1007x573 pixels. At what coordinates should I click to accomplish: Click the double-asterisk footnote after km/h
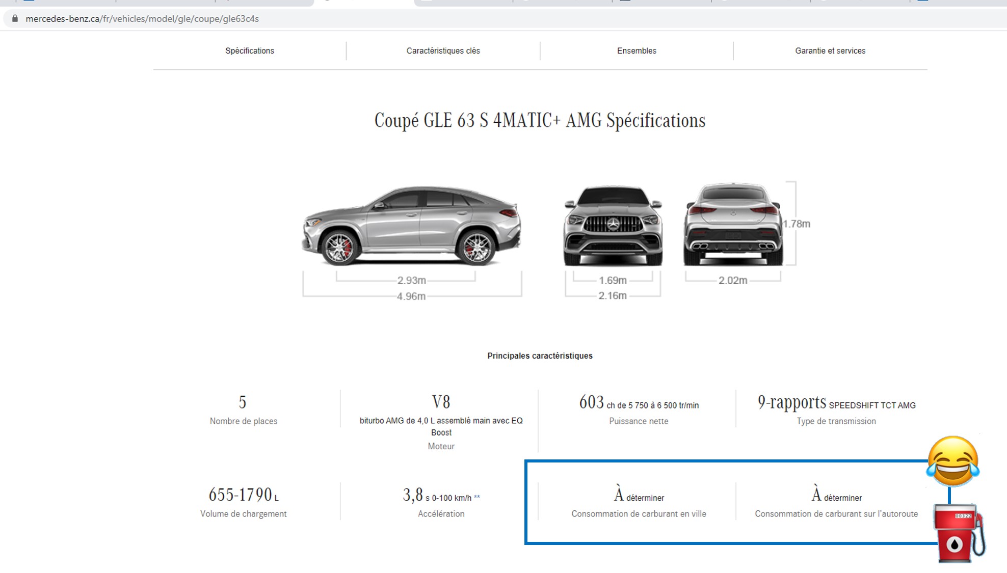tap(477, 497)
